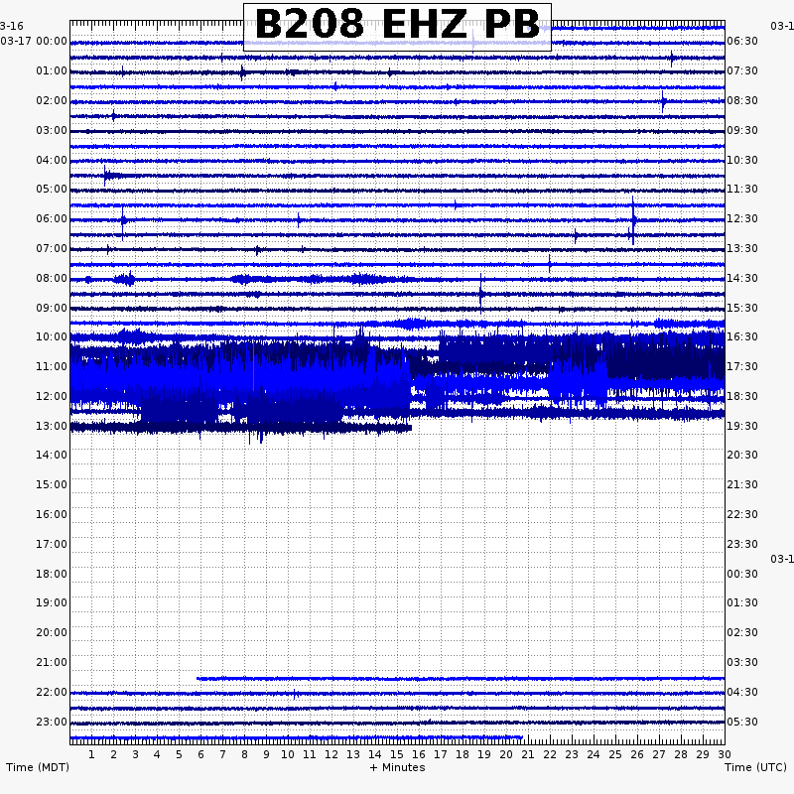Viewport: 794px width, 794px height.
Task: Click the 23:30 UTC time label
Action: 742,544
